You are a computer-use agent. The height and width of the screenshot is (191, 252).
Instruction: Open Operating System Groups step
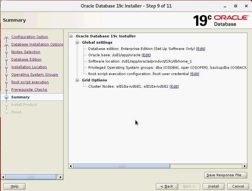click(35, 74)
